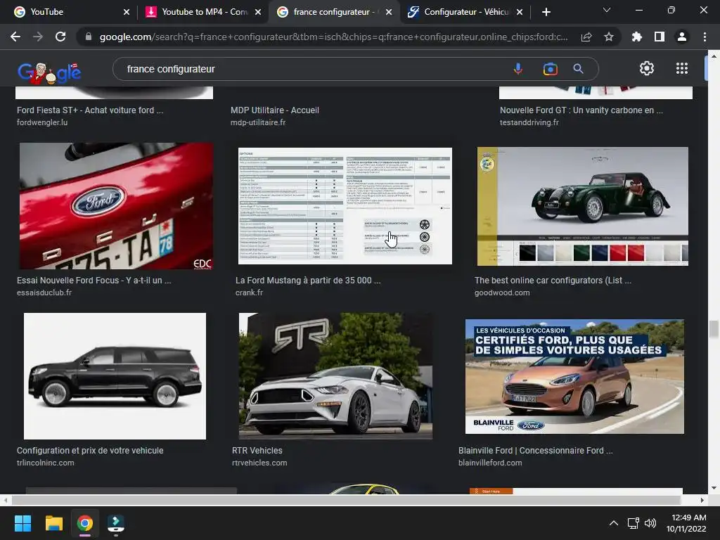The image size is (720, 540).
Task: Close the france configurateur tab
Action: tap(389, 12)
